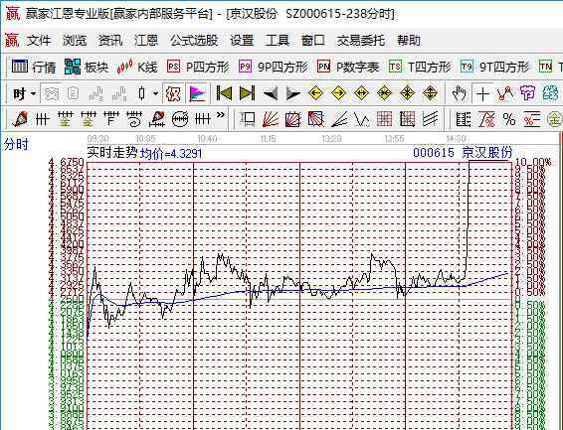This screenshot has height=430, width=563.
Task: Open the P四方形 tool
Action: 198,67
